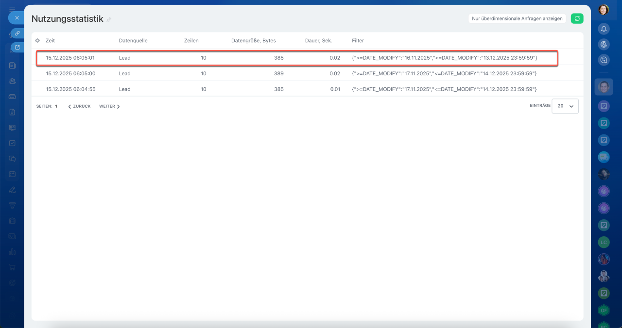Screen dimensions: 622x328
Task: Select the row timestamped 06:05:01
Action: [x=70, y=58]
